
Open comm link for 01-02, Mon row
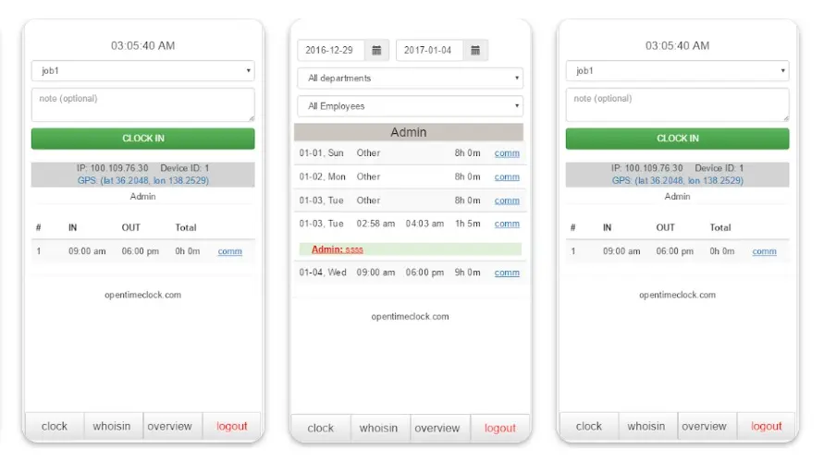(507, 176)
